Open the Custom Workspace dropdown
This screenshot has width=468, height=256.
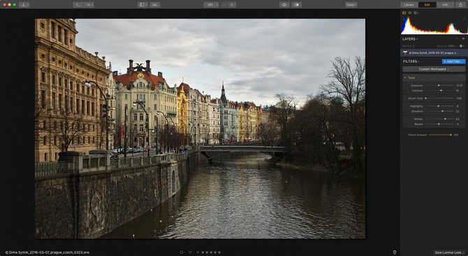tap(434, 69)
